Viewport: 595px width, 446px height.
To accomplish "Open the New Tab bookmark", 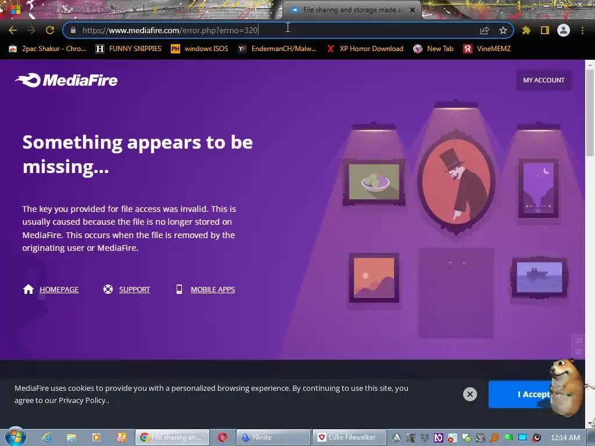I will (433, 49).
